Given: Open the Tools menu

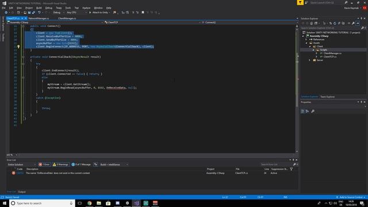Looking at the screenshot, I should [x=68, y=7].
